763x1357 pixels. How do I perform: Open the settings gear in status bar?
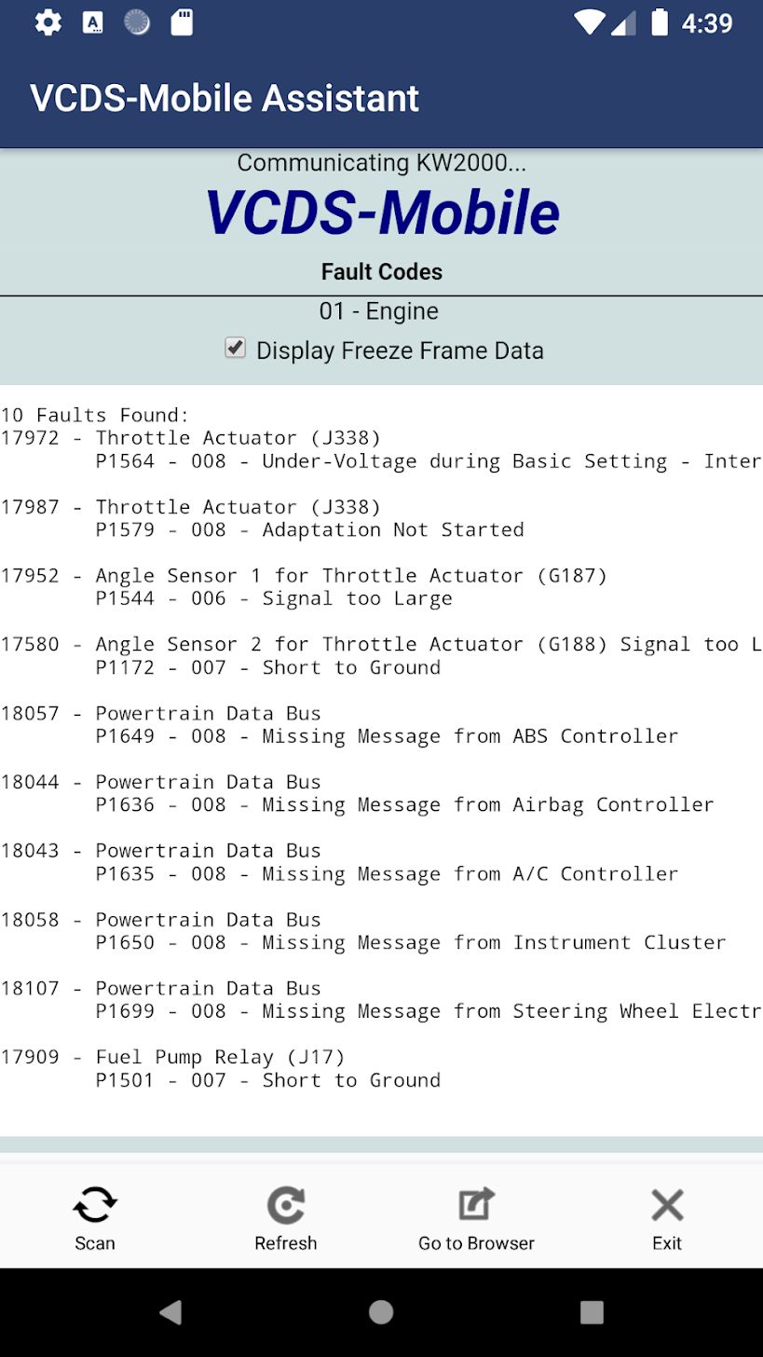[x=48, y=22]
